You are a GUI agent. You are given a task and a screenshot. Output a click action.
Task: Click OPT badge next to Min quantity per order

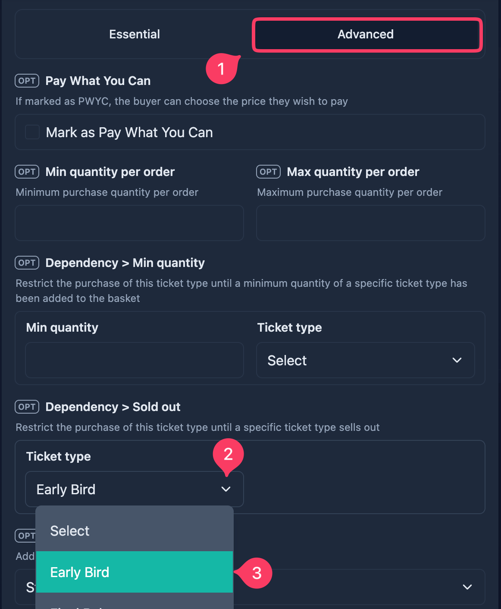[27, 172]
